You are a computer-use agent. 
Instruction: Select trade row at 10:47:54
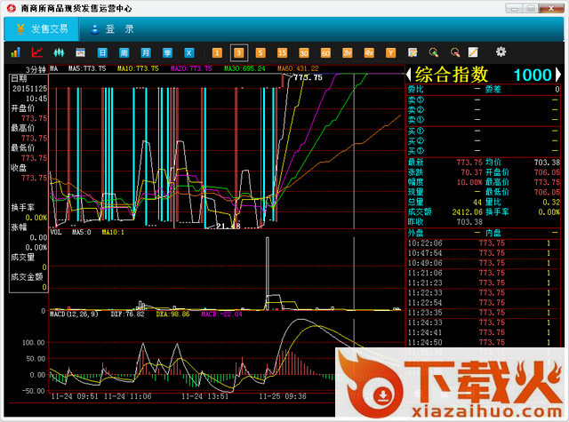coord(484,253)
